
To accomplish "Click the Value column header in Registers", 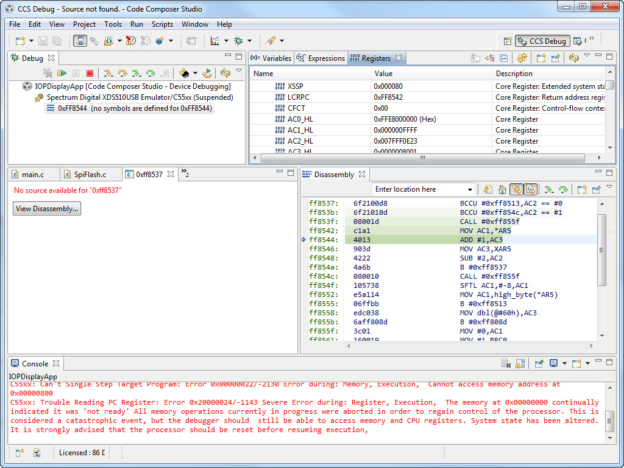I will pyautogui.click(x=431, y=74).
